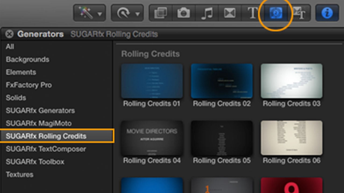The image size is (344, 193).
Task: Open the Themes browser icon
Action: [x=299, y=13]
